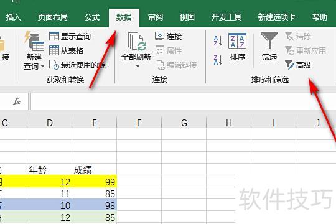
Task: Switch to the 审阅 tab
Action: click(156, 17)
